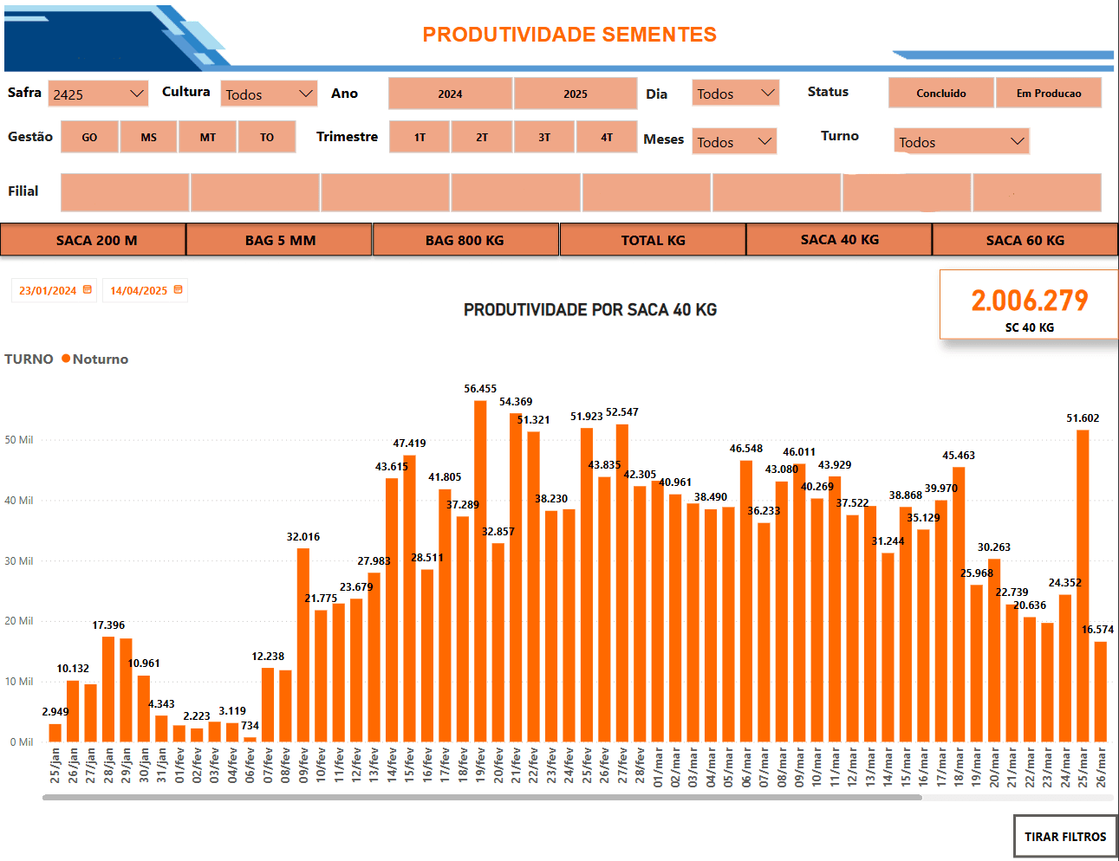Open calendar picker for end date 14/04/2025
Image resolution: width=1119 pixels, height=861 pixels.
pyautogui.click(x=178, y=290)
